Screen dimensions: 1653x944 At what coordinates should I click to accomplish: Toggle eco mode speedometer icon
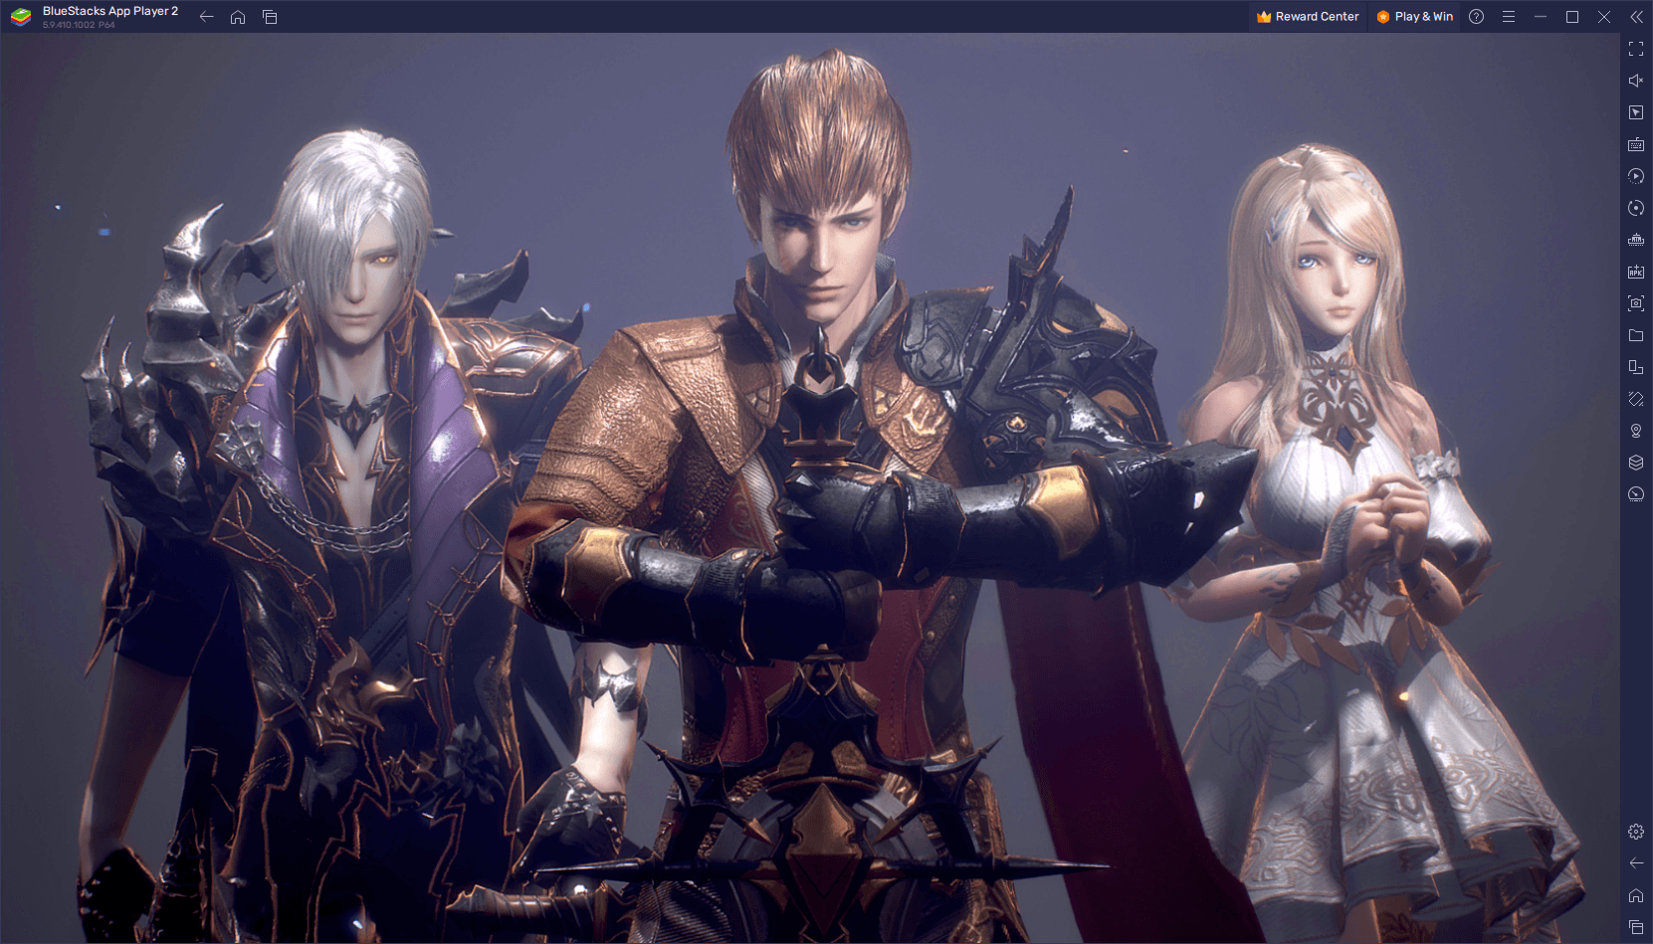pos(1636,494)
